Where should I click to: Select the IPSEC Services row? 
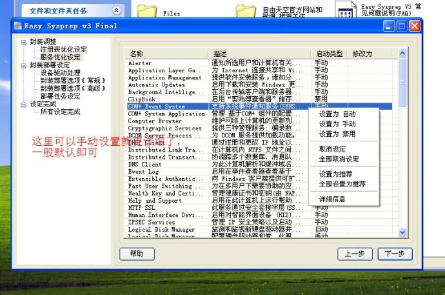tap(259, 222)
